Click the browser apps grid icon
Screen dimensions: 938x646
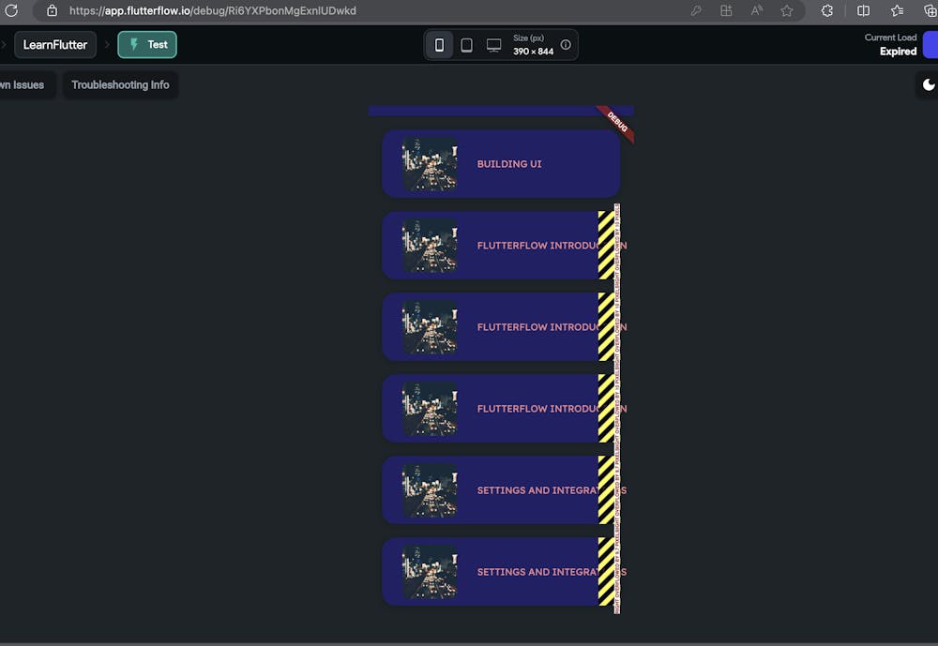tap(726, 10)
